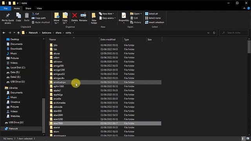Open file History
This screenshot has height=141, width=251.
point(136,22)
